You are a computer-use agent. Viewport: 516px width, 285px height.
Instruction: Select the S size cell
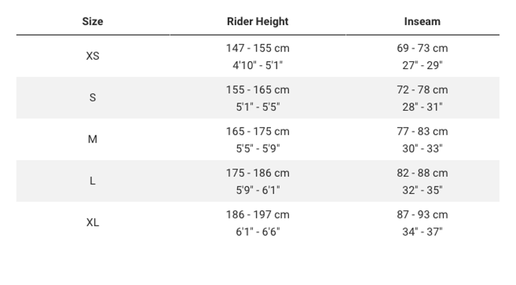[92, 98]
